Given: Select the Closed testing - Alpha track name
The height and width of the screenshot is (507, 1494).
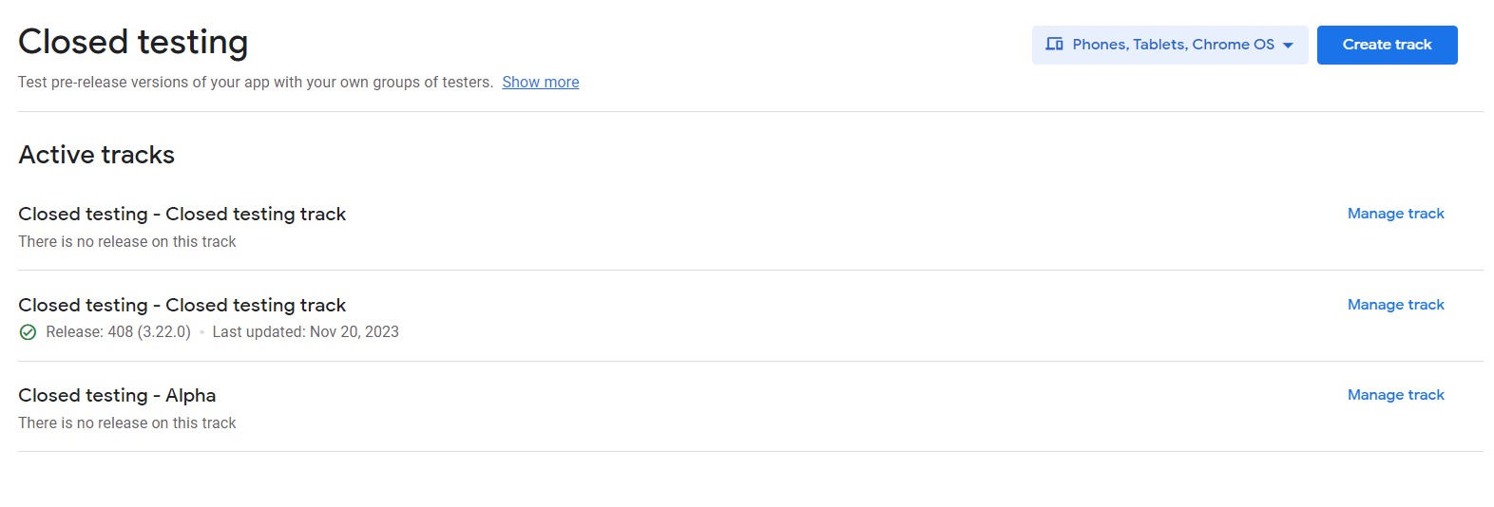Looking at the screenshot, I should pyautogui.click(x=117, y=396).
